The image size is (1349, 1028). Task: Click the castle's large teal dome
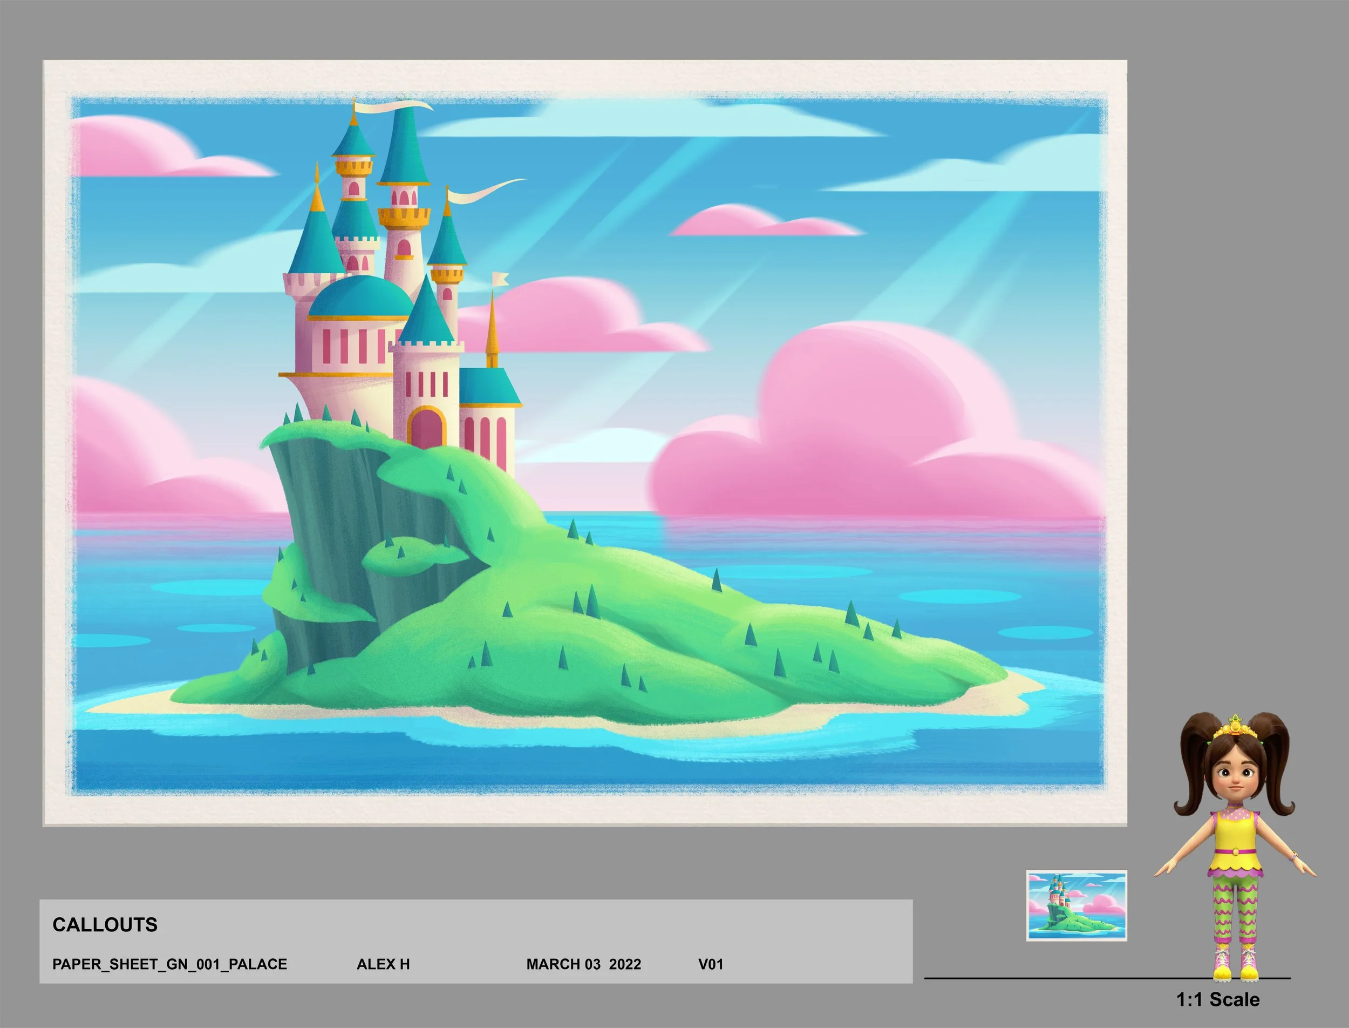[361, 297]
